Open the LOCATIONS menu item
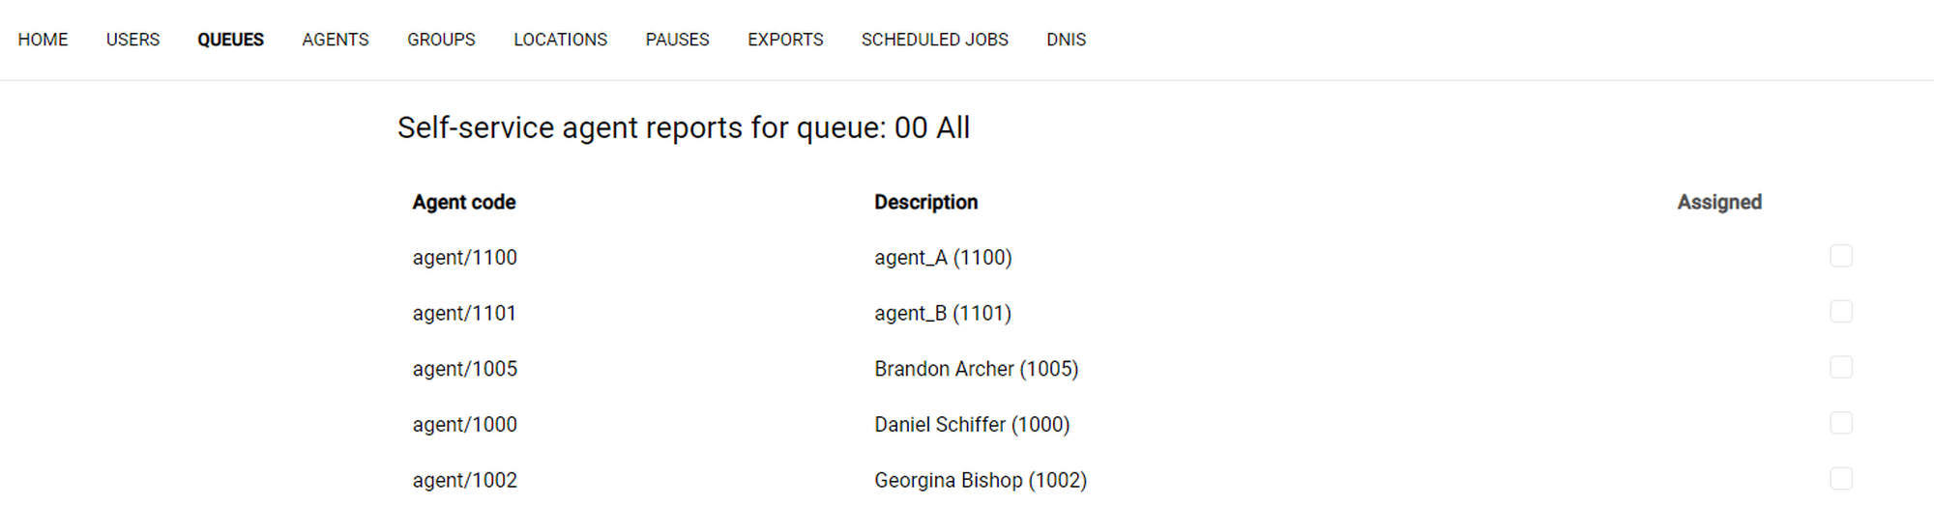Image resolution: width=1934 pixels, height=505 pixels. pos(560,40)
